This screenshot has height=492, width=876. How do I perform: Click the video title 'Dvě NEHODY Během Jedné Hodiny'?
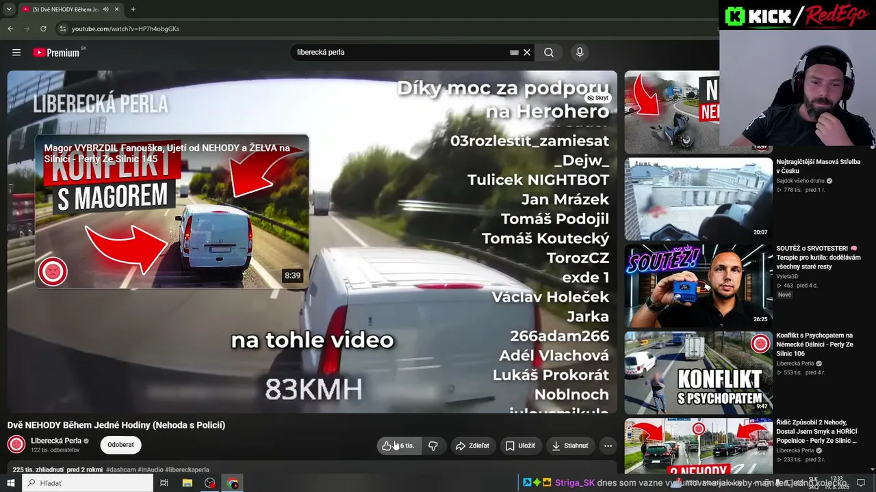click(x=116, y=425)
